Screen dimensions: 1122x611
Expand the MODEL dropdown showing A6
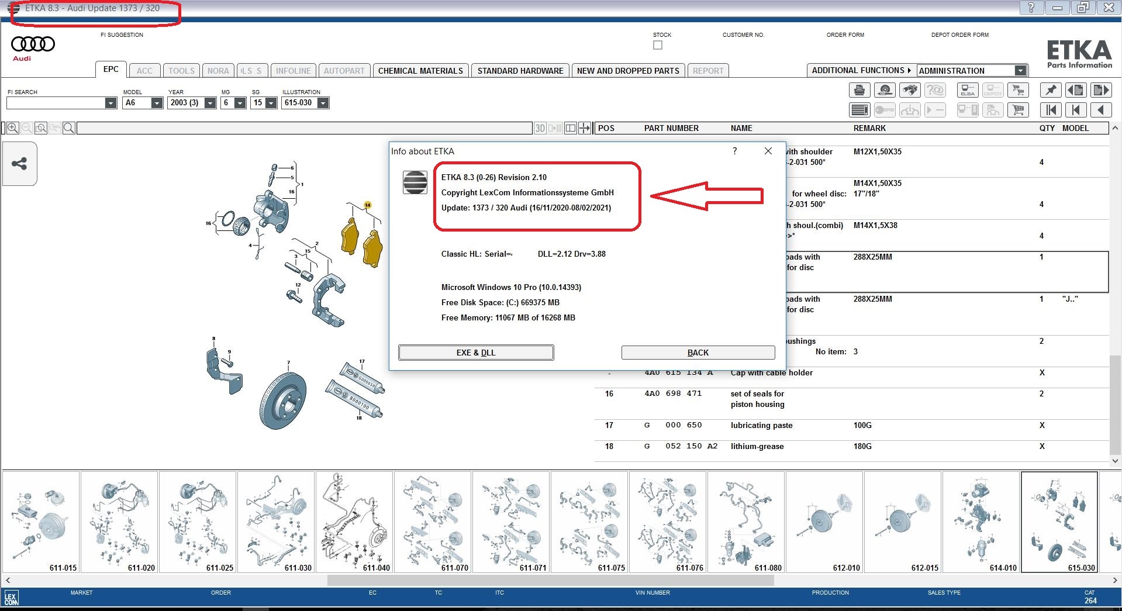(156, 103)
